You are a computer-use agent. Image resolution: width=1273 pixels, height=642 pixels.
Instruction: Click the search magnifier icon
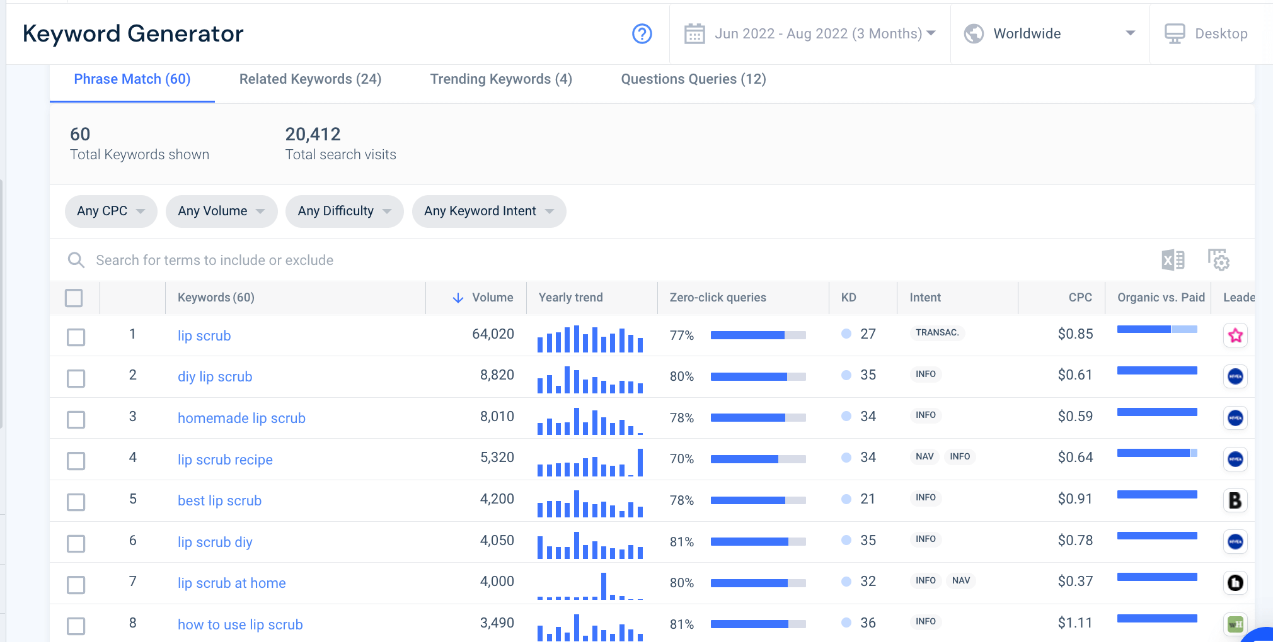coord(76,260)
